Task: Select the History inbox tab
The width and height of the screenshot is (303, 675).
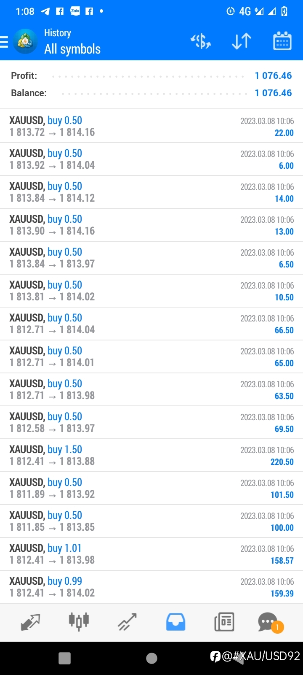Action: [175, 622]
